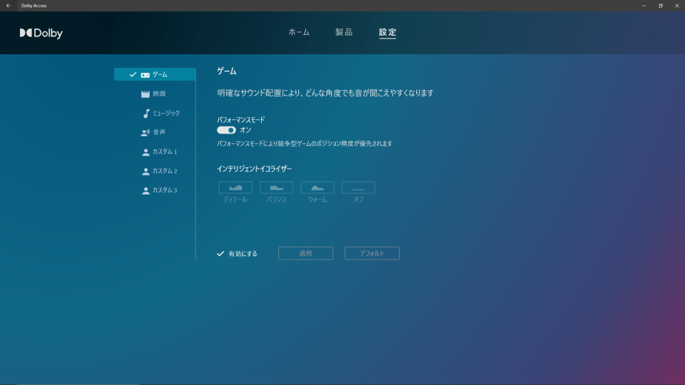Click the movie clapperboard icon
Screen dimensions: 685x385
(x=145, y=94)
